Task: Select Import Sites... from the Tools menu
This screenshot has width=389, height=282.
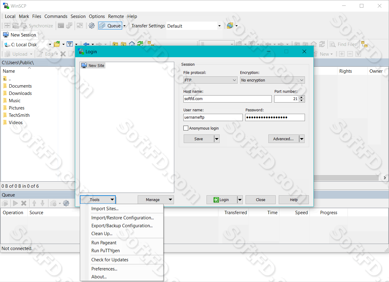Action: tap(122, 209)
